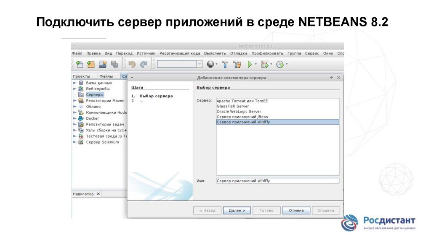Click the green Run Project icon
Screen dimensions: 431x241
[x=250, y=64]
